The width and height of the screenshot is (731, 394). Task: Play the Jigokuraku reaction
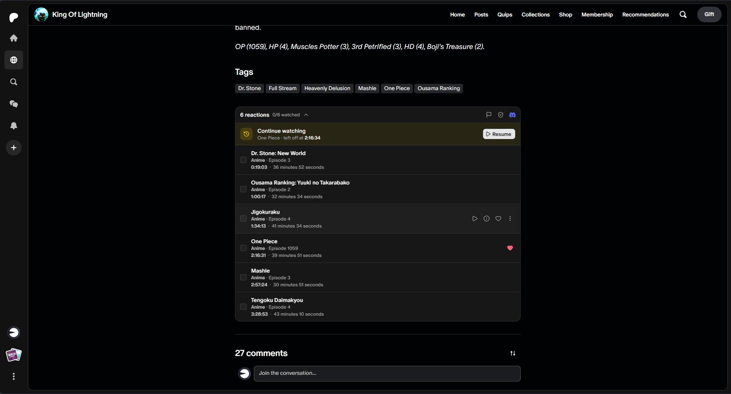(475, 219)
